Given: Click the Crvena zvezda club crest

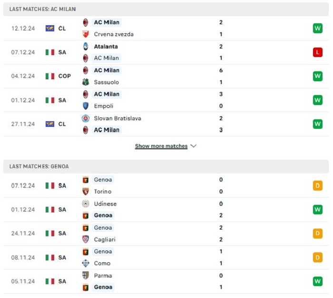Looking at the screenshot, I should click(86, 34).
